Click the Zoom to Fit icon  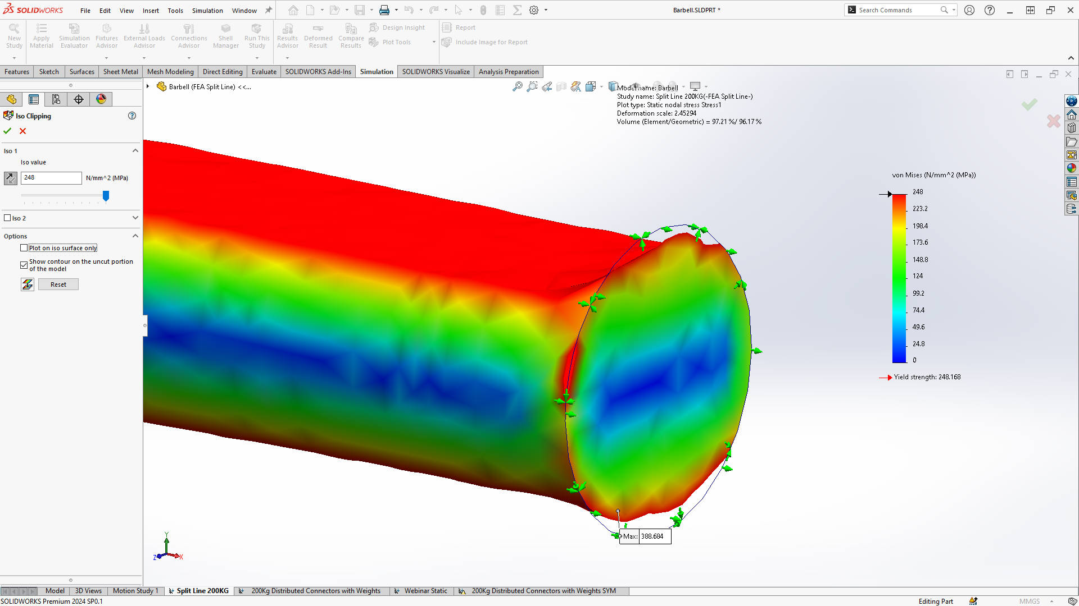pos(517,86)
